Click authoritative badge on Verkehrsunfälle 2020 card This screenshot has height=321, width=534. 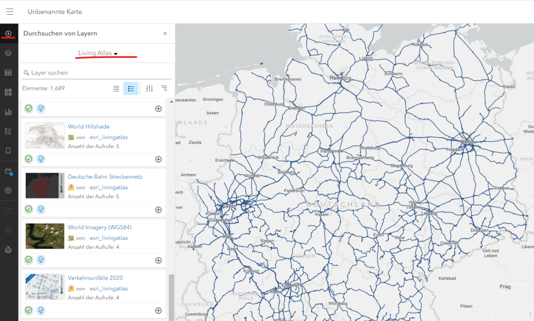[x=29, y=310]
